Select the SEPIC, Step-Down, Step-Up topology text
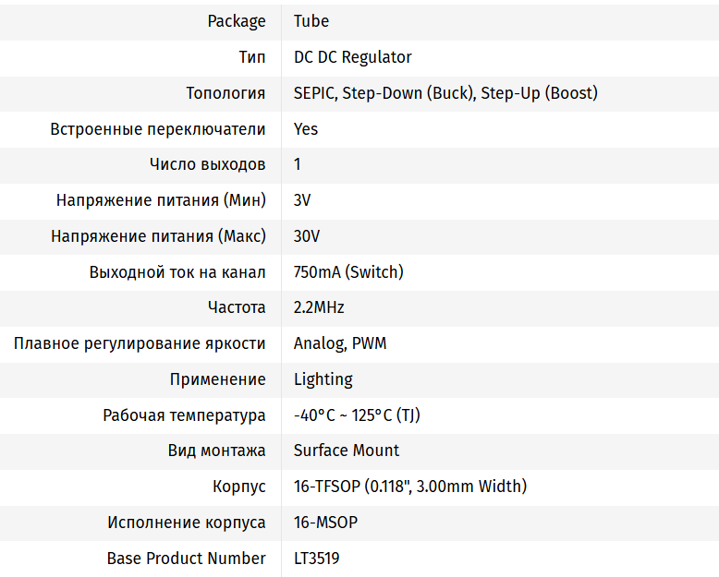719x577 pixels. click(x=445, y=93)
